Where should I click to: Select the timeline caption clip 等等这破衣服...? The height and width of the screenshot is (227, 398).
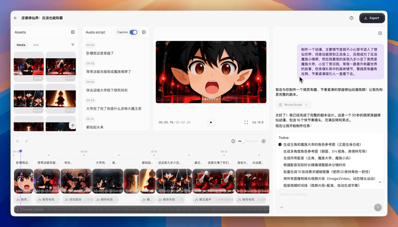tap(47, 163)
